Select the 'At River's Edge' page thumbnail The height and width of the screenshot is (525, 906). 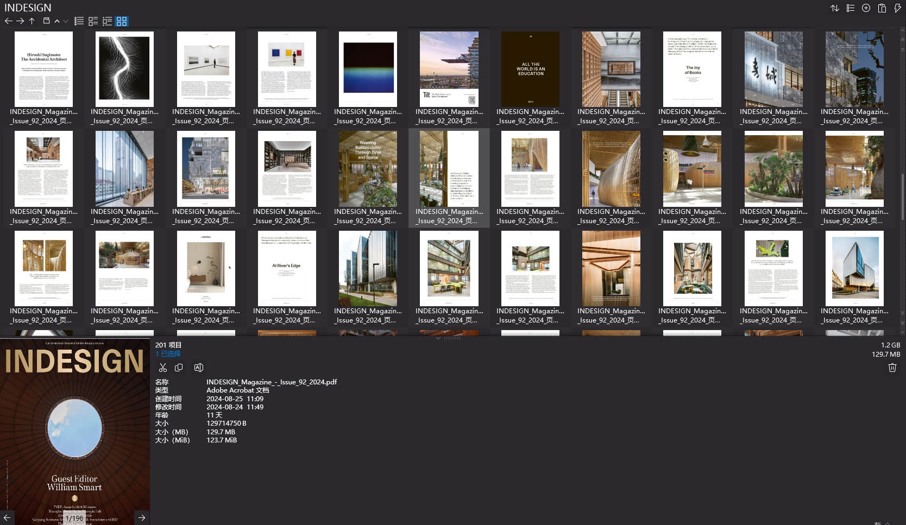287,268
